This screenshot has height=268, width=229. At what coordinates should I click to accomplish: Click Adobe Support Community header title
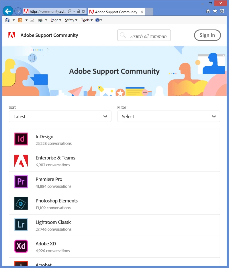click(49, 35)
